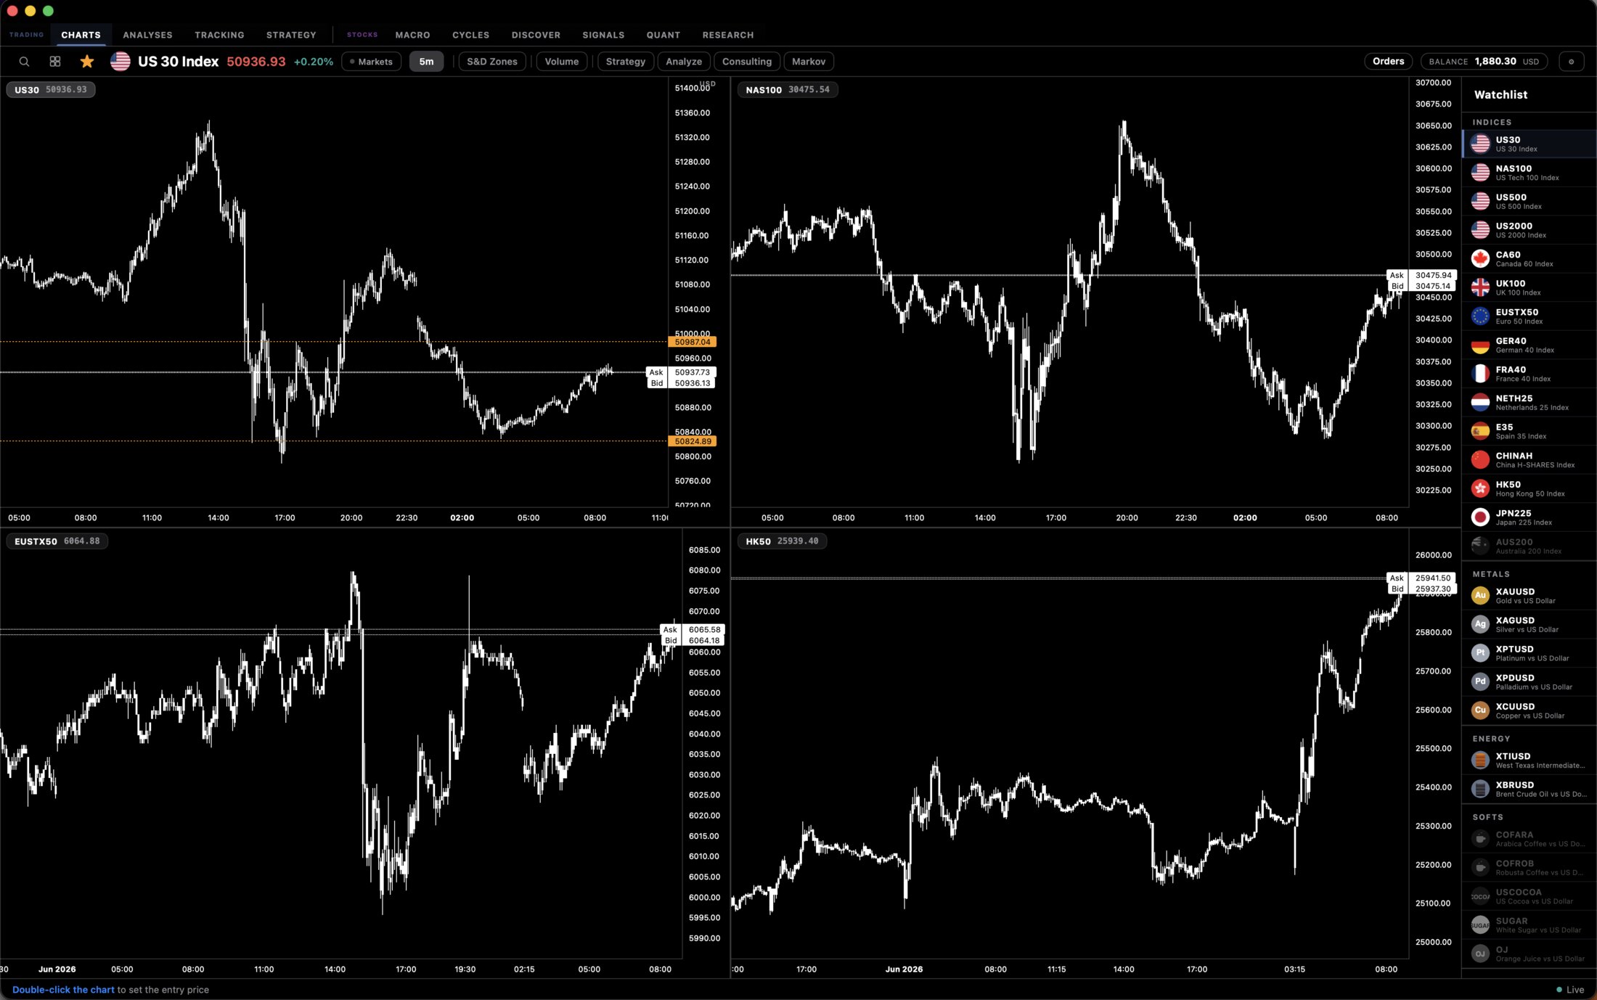Viewport: 1597px width, 1000px height.
Task: Toggle the Markets status button
Action: click(371, 62)
